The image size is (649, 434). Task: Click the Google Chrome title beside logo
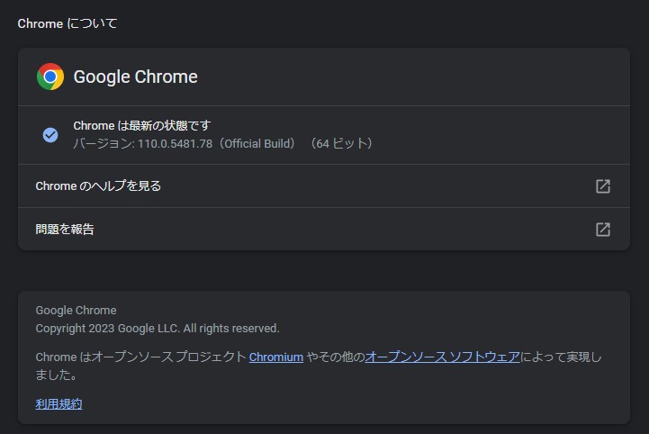coord(135,77)
